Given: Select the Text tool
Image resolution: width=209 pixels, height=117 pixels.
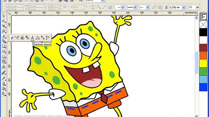Looking at the screenshot, I should pos(4,67).
